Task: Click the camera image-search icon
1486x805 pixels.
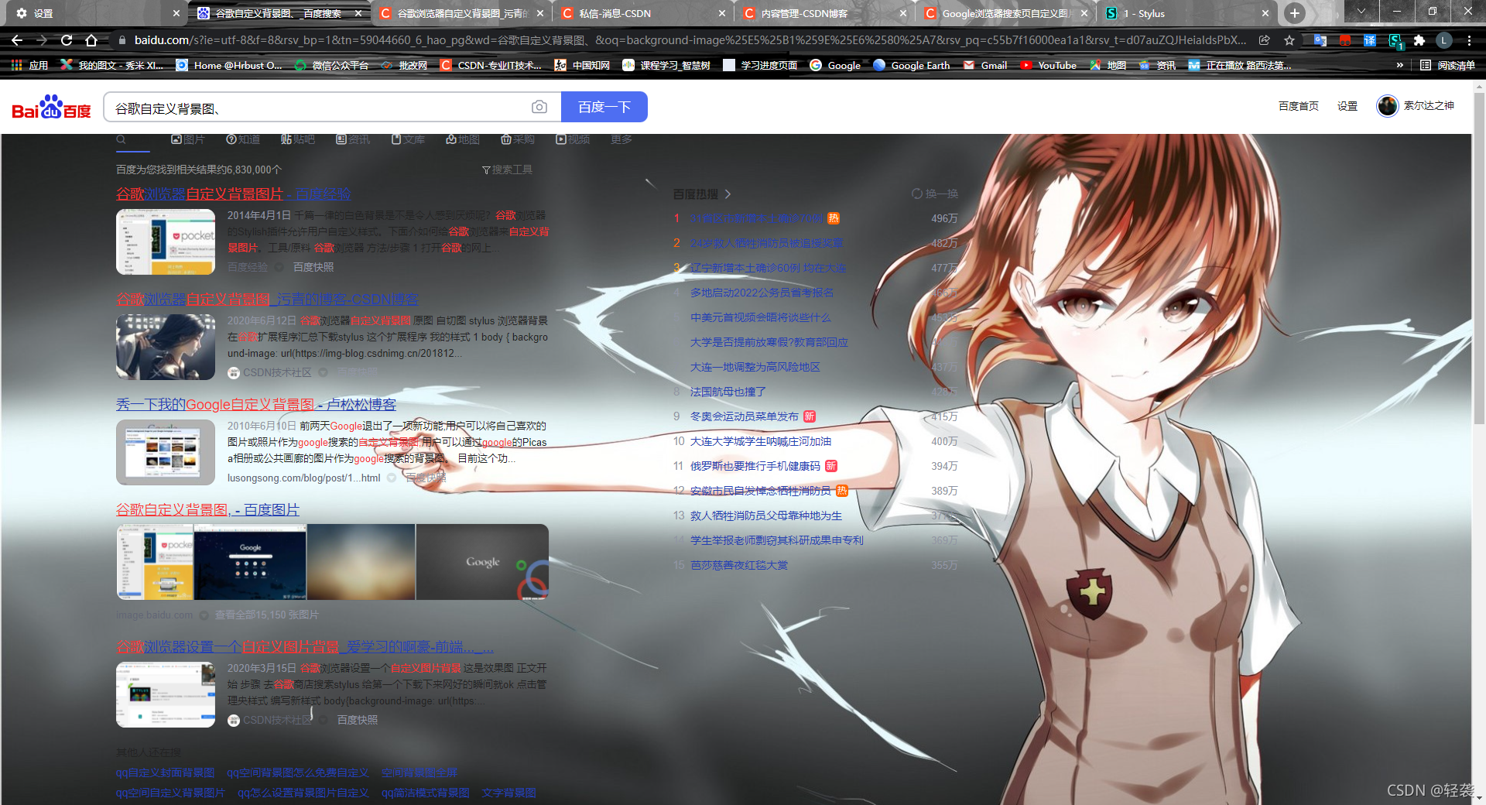Action: pos(539,107)
